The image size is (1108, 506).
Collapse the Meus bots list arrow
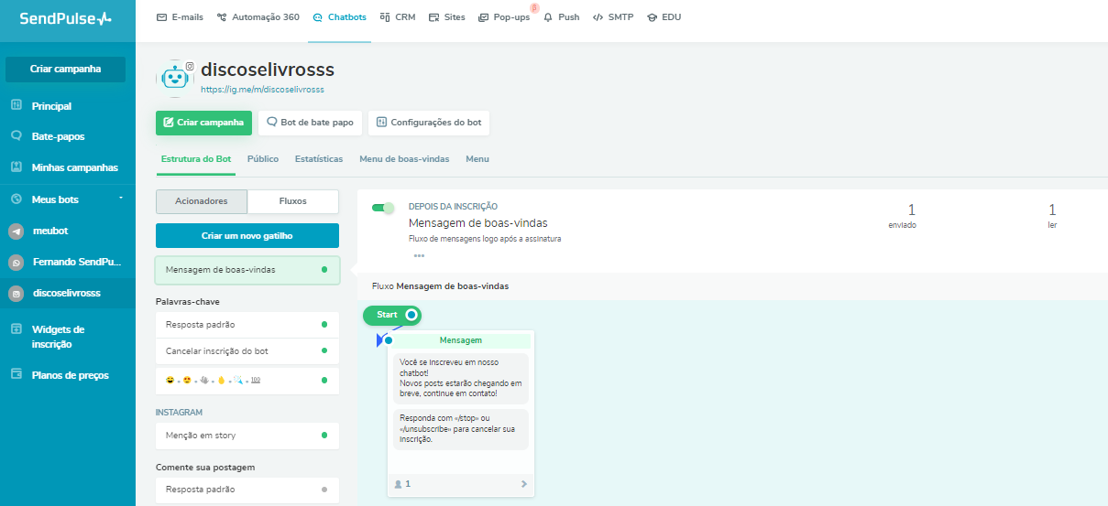coord(121,199)
